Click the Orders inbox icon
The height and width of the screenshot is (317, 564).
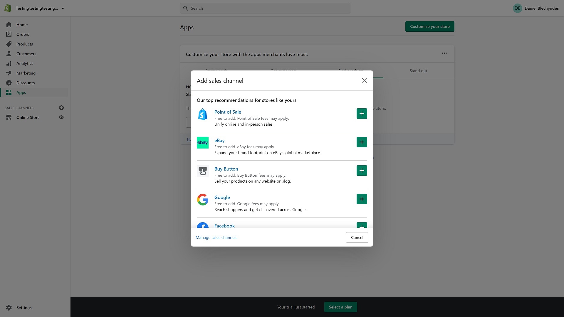[9, 34]
